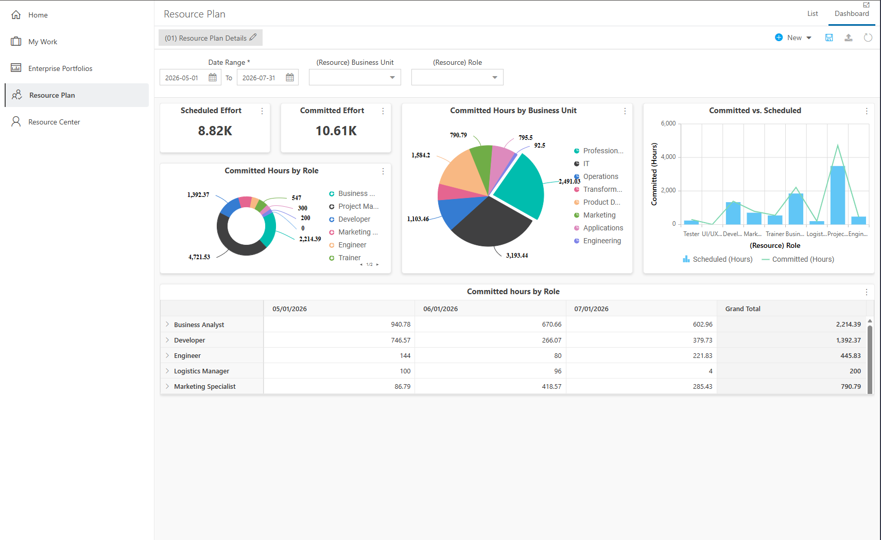Open calendar picker for end date
Image resolution: width=881 pixels, height=540 pixels.
[290, 77]
